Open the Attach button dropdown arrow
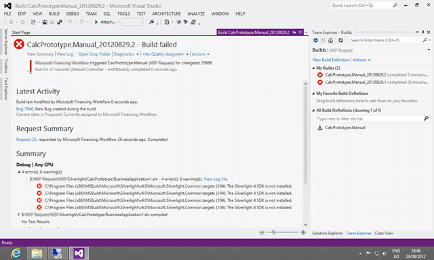 119,22
